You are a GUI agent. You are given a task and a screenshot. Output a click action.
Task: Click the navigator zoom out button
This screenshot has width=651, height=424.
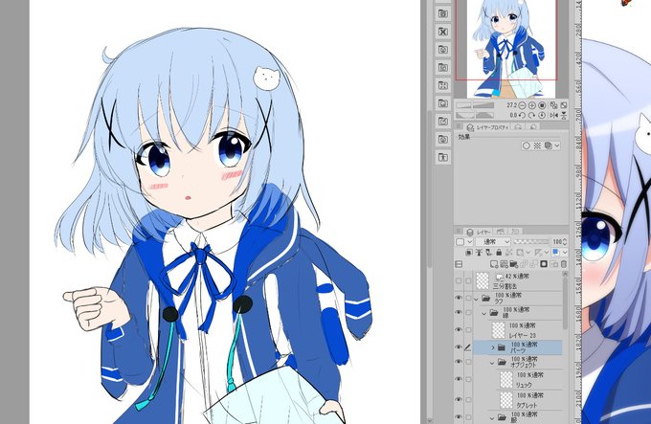coord(522,105)
